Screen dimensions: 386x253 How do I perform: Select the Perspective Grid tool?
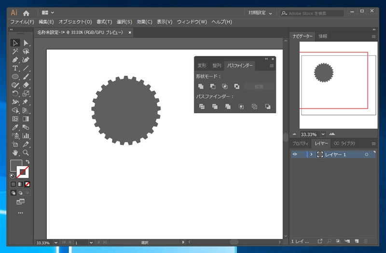pos(26,110)
